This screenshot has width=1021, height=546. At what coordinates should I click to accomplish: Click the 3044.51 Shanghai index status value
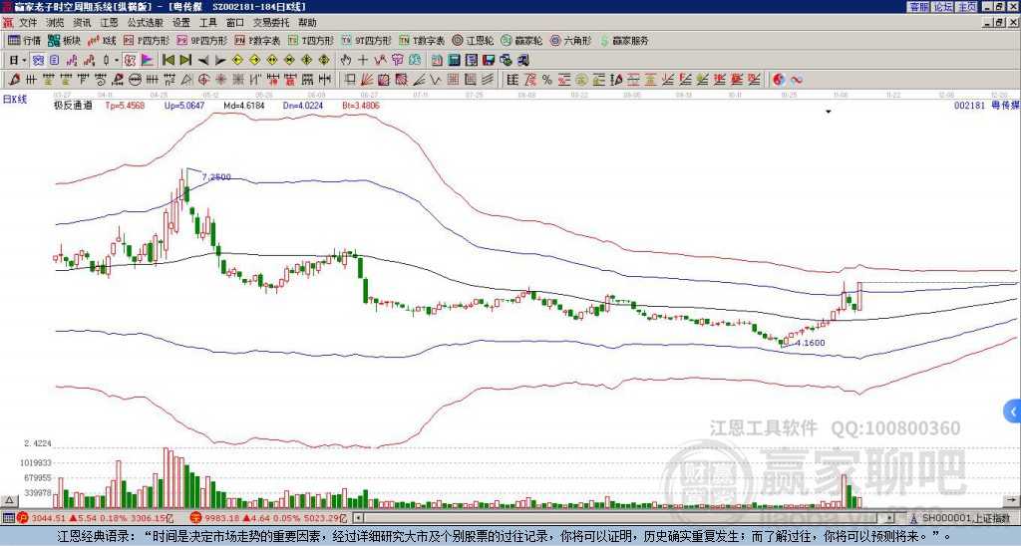click(49, 519)
